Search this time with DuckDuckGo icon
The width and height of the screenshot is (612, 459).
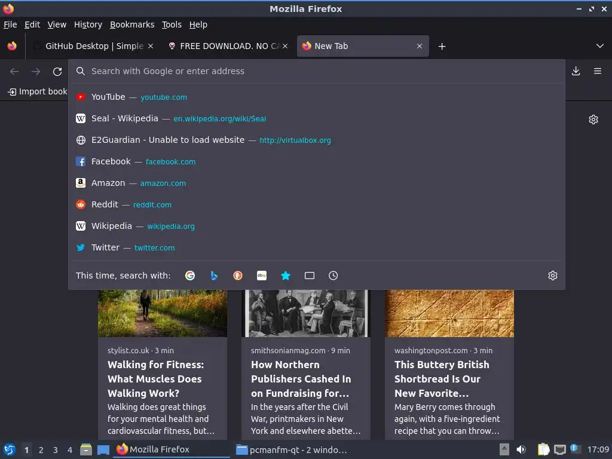(x=238, y=276)
